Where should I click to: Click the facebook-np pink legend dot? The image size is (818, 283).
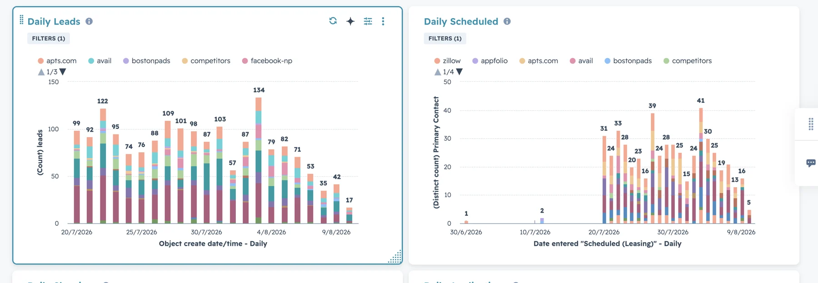(x=245, y=61)
